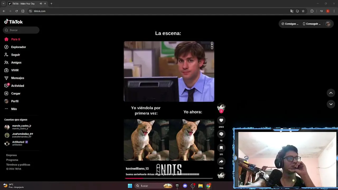The image size is (338, 190).
Task: Open the weather widget showing 24°C
Action: 14,186
